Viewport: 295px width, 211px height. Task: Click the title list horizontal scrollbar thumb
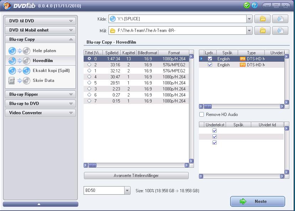click(93, 165)
